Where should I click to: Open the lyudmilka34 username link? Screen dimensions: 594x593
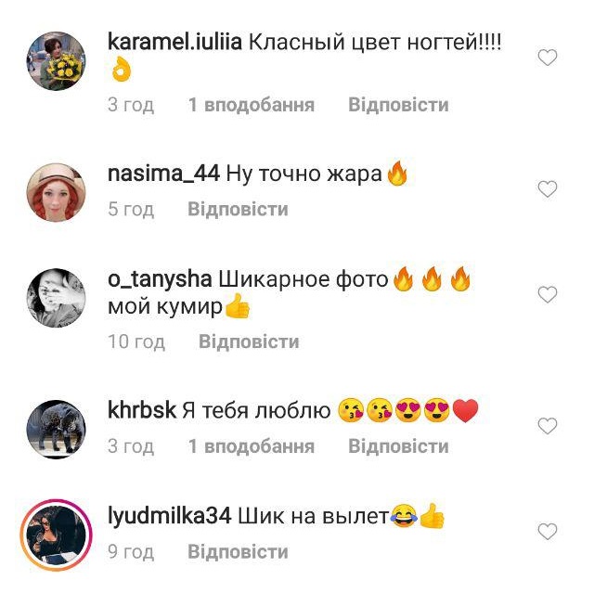(169, 516)
